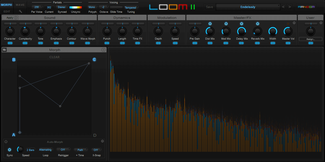Click the colorful RANDOM logo button

(306, 7)
